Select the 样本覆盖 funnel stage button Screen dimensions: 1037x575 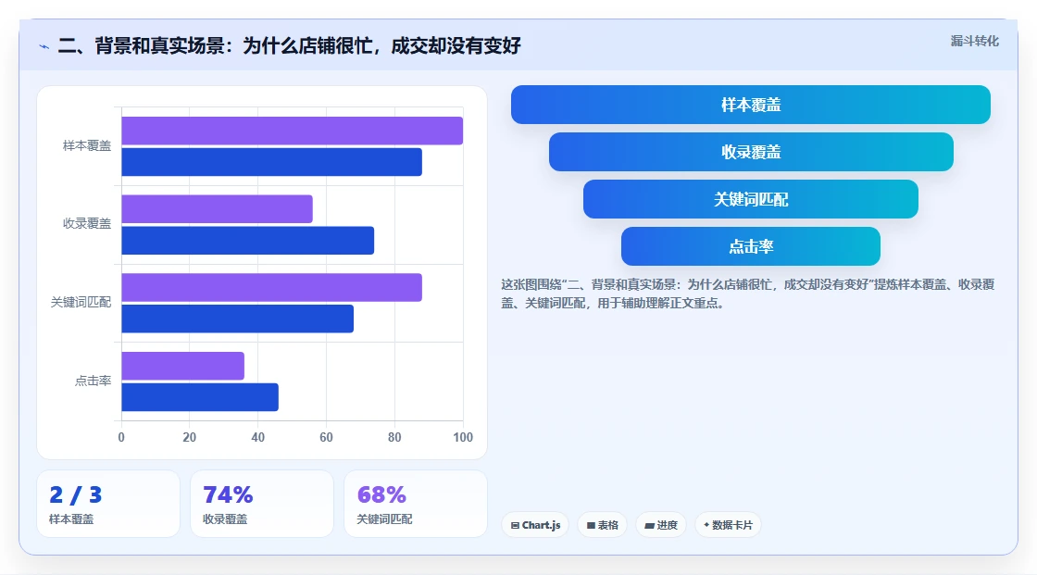click(751, 105)
